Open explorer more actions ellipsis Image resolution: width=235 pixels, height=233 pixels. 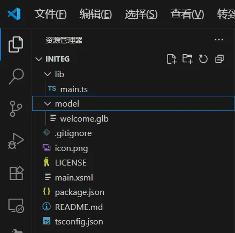click(x=219, y=40)
